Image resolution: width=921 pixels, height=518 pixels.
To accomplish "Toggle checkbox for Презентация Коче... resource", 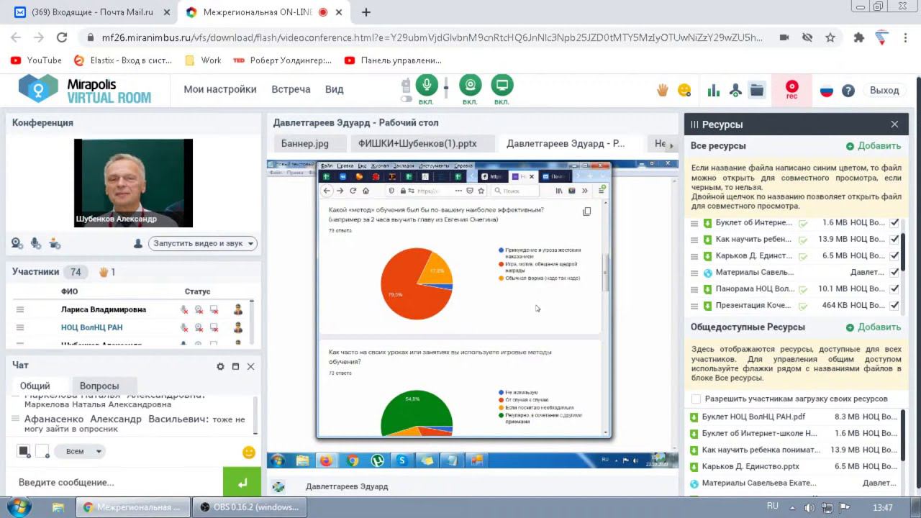I will (894, 306).
